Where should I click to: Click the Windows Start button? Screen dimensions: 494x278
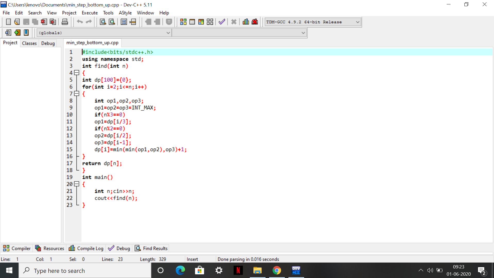9,270
